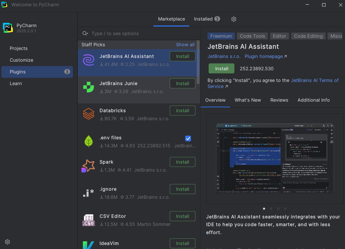The height and width of the screenshot is (249, 345).
Task: Open the What's New tab
Action: [x=248, y=100]
